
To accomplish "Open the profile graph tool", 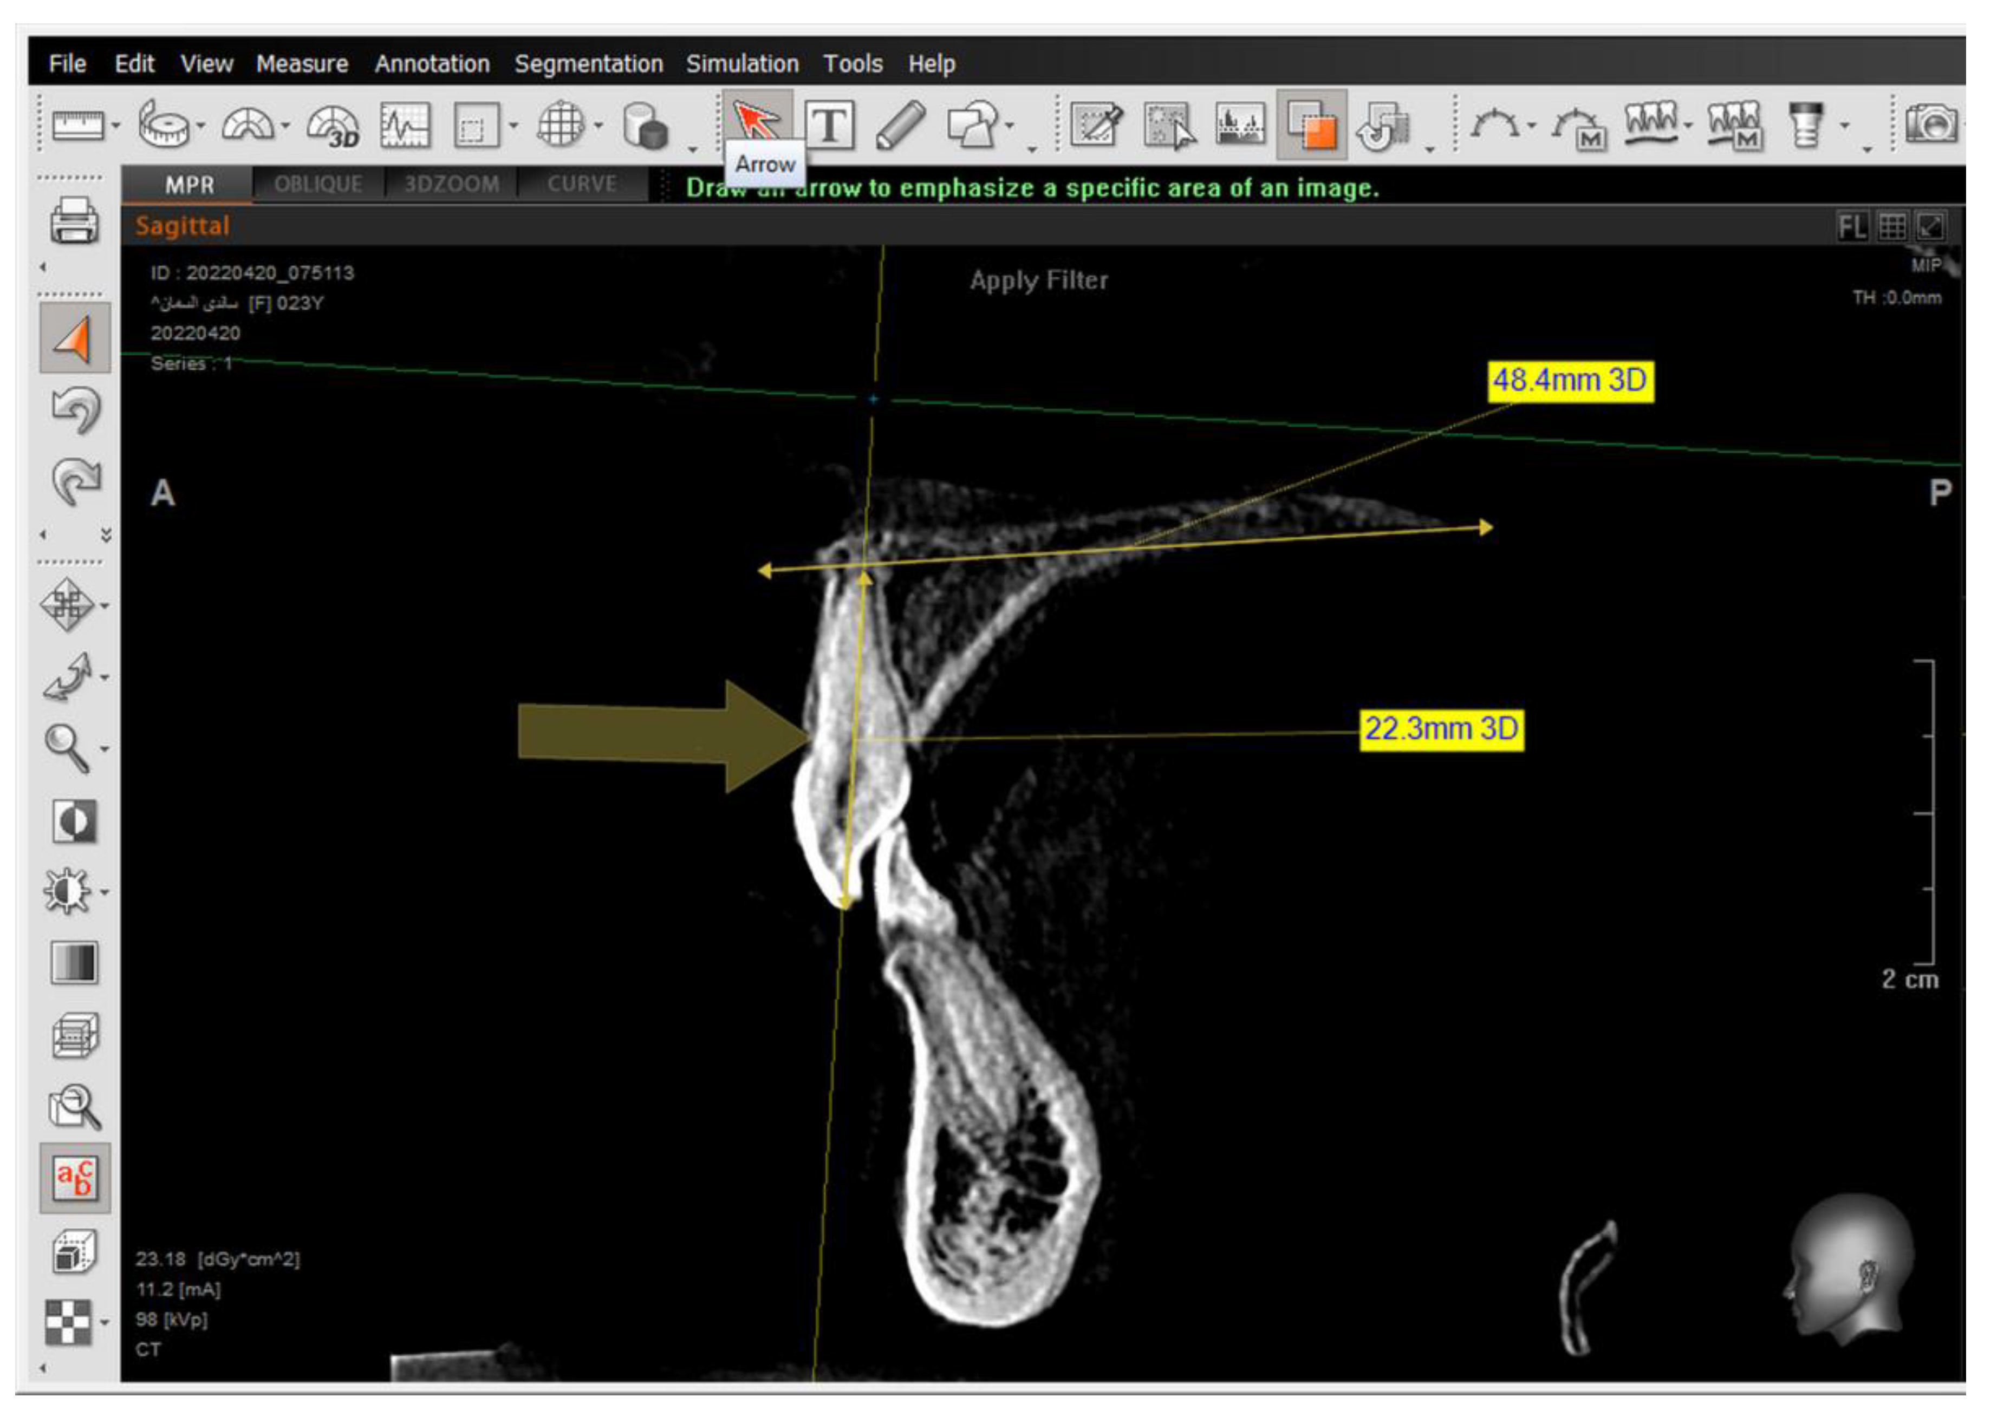I will tap(405, 125).
